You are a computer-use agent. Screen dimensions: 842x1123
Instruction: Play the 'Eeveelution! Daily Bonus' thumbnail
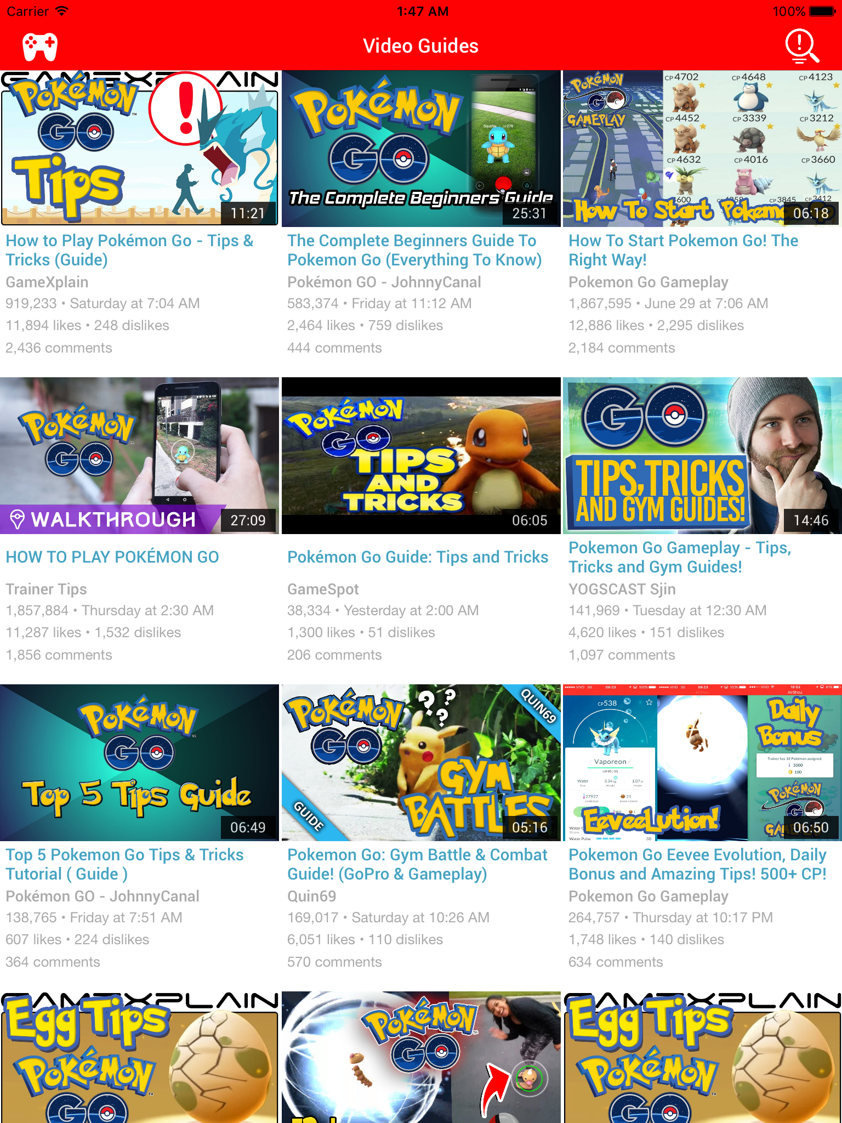tap(702, 763)
